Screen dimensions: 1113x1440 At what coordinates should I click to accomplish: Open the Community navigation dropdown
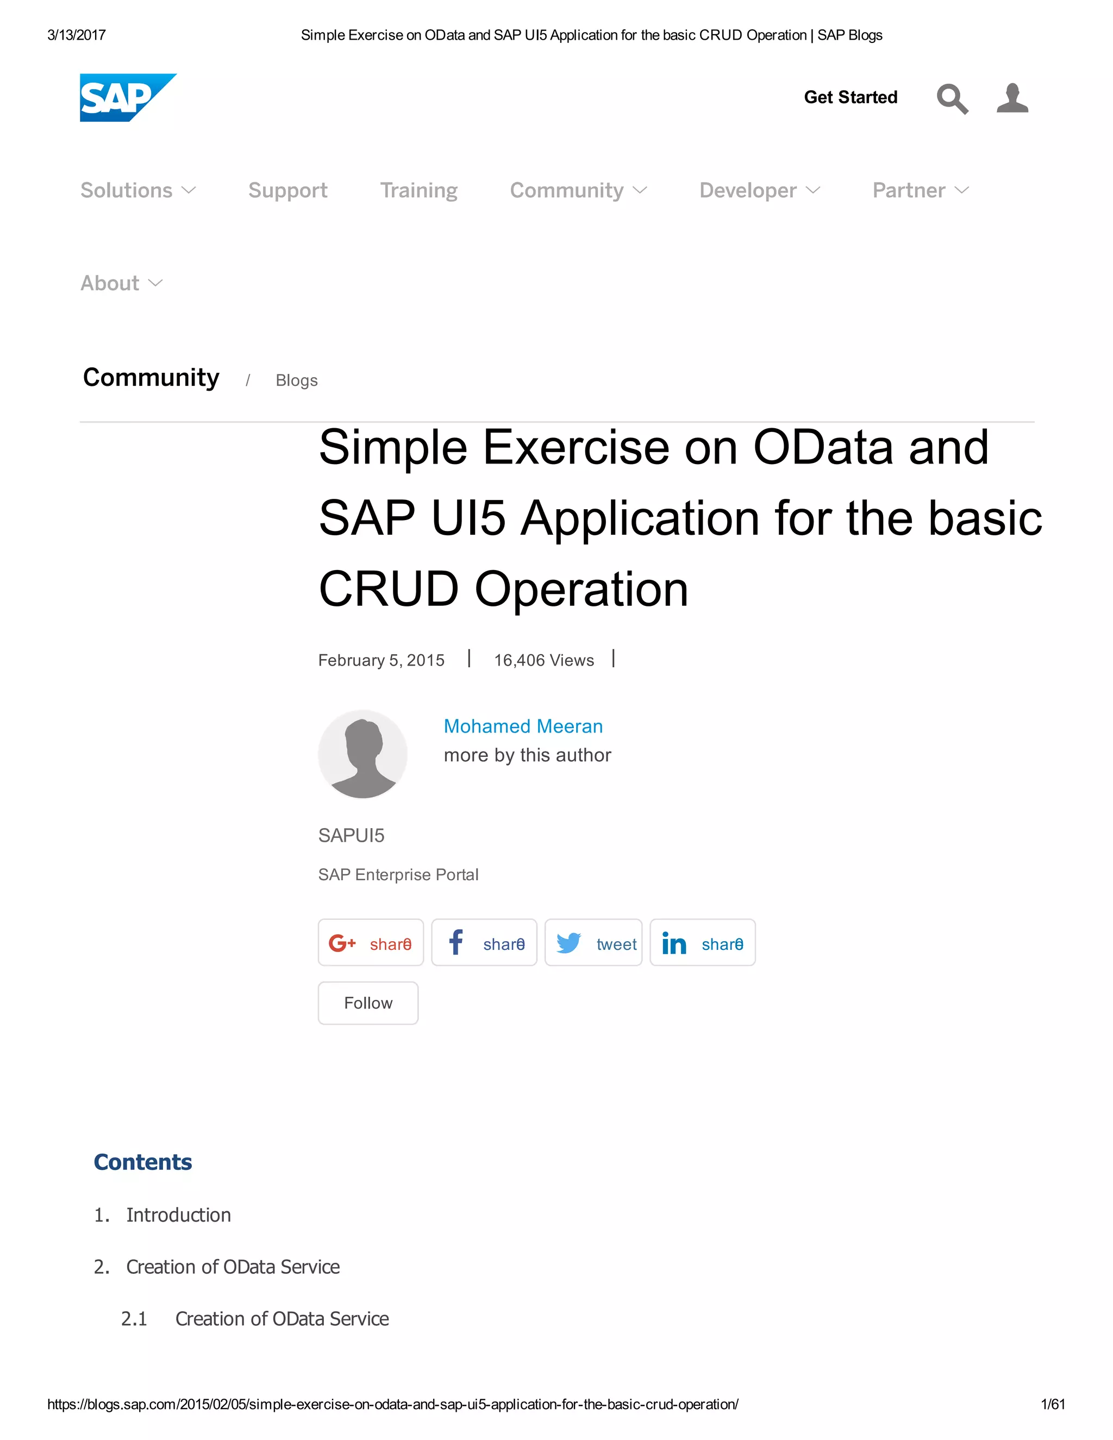click(x=578, y=191)
